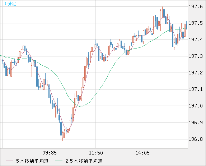This screenshot has width=206, height=166.
Task: Click the 5分足 chart label
Action: point(10,4)
